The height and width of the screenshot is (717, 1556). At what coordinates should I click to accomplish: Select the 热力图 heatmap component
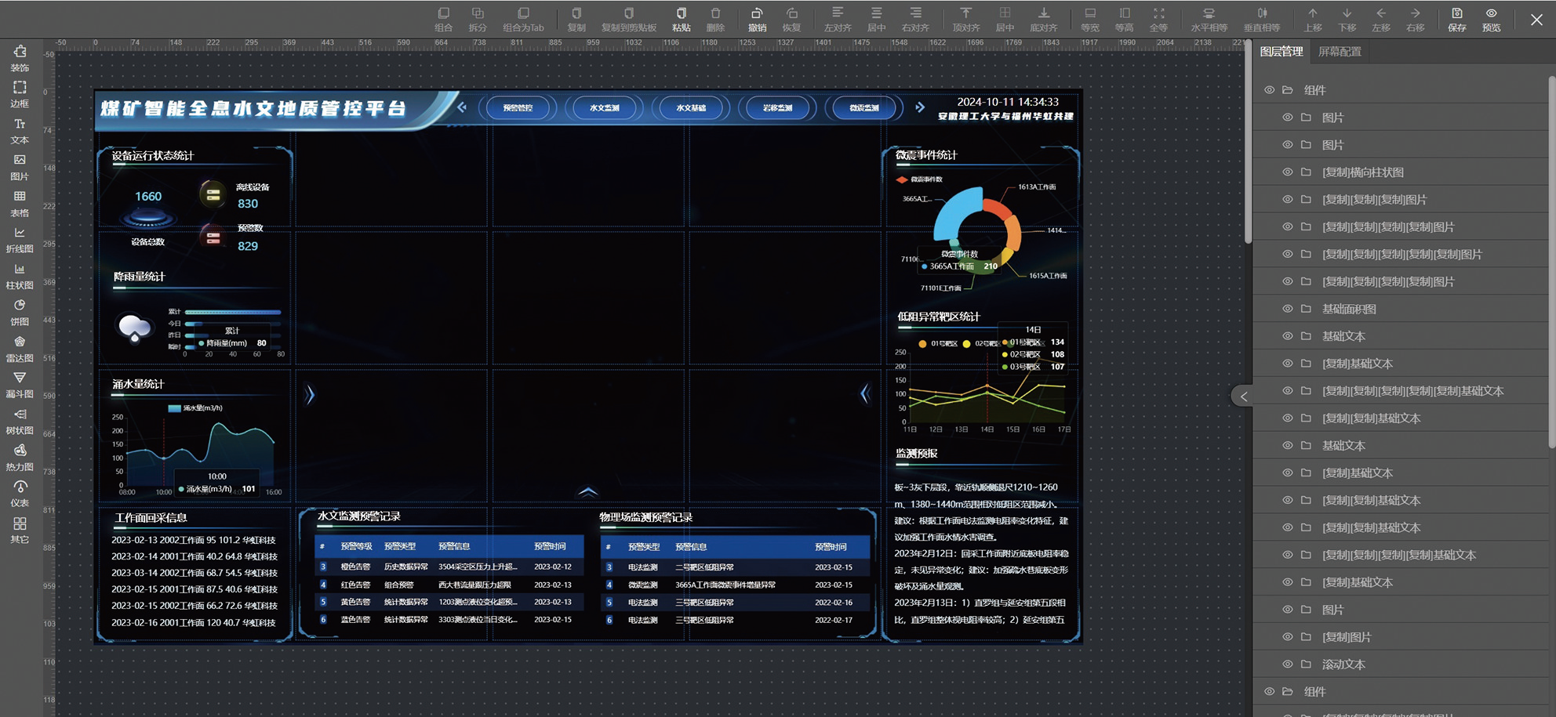click(20, 458)
